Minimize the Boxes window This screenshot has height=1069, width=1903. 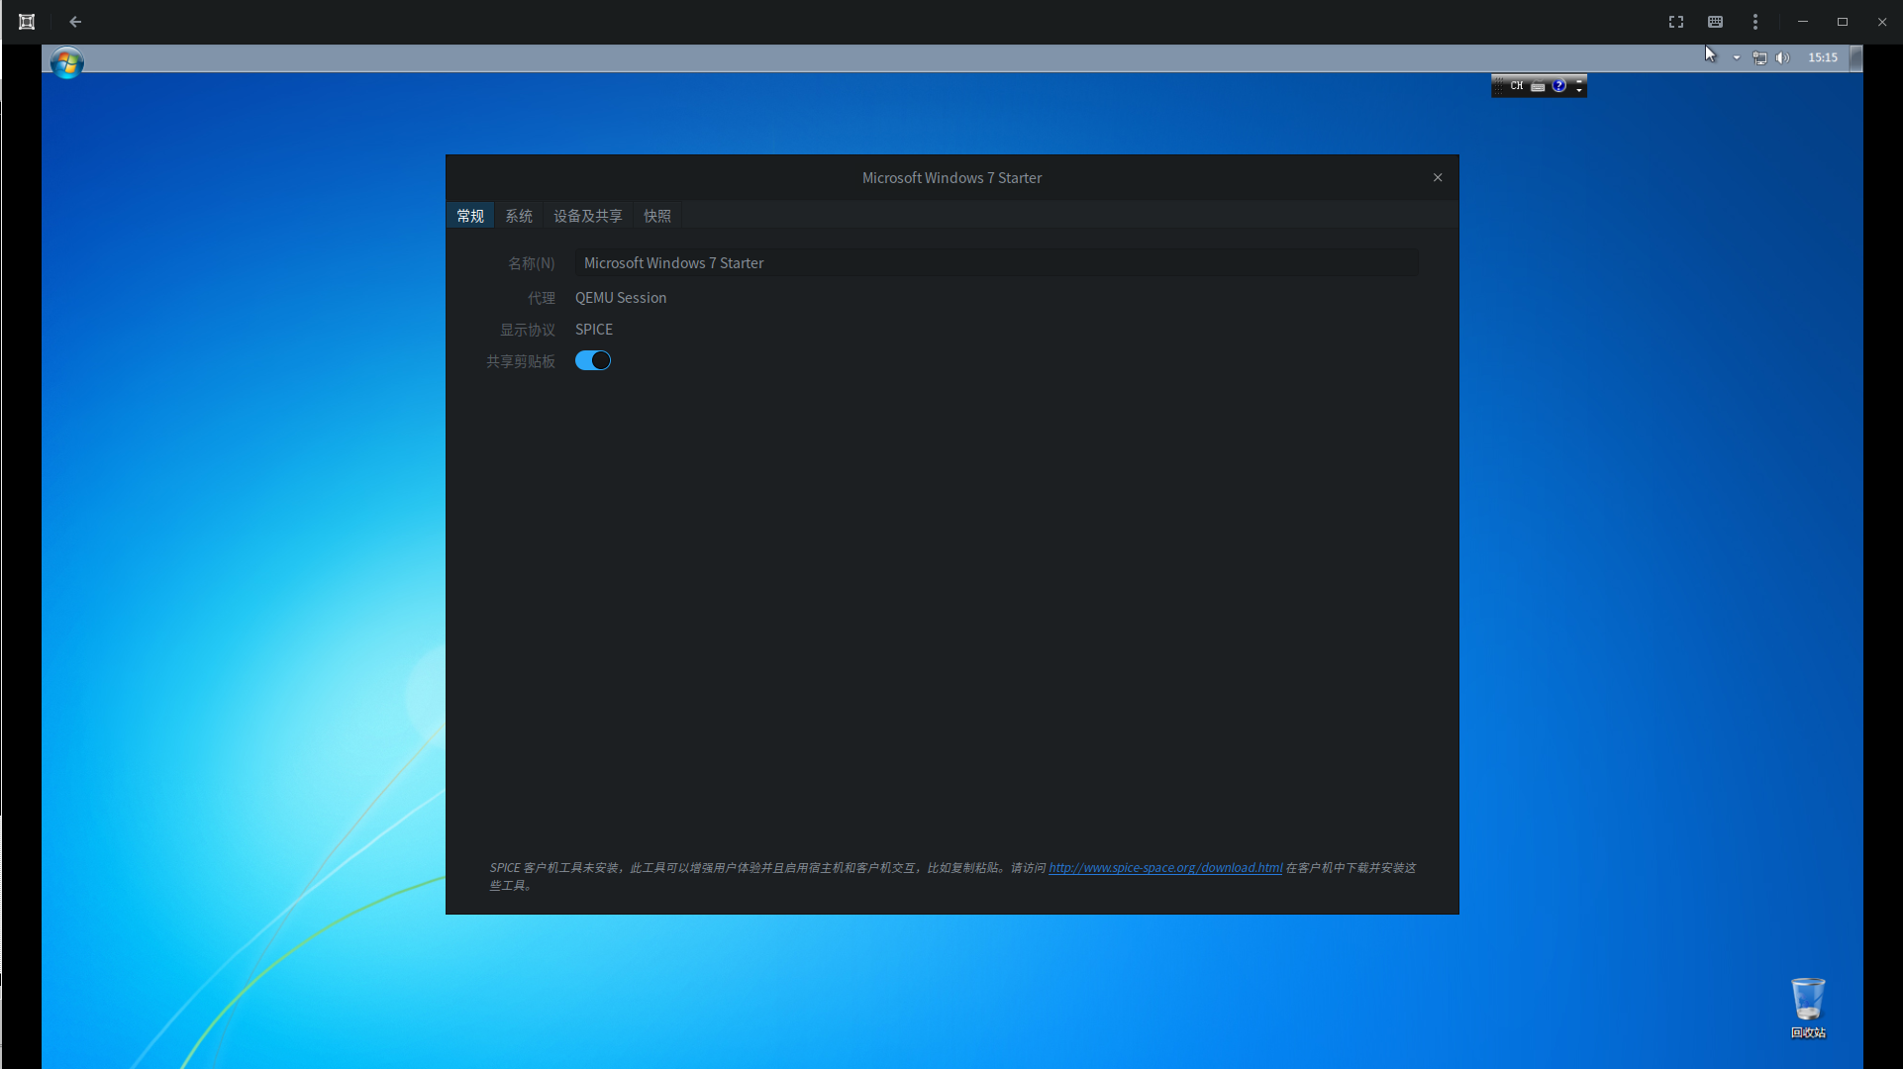point(1803,22)
